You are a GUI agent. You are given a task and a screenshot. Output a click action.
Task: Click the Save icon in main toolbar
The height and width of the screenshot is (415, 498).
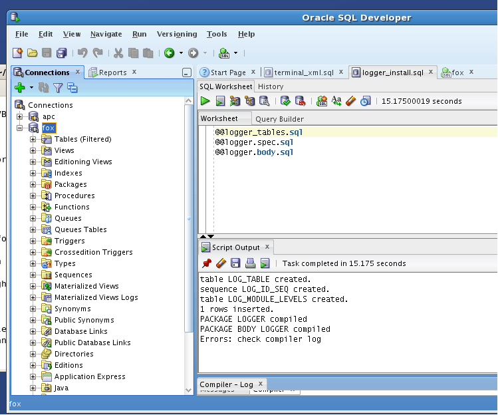coord(47,53)
